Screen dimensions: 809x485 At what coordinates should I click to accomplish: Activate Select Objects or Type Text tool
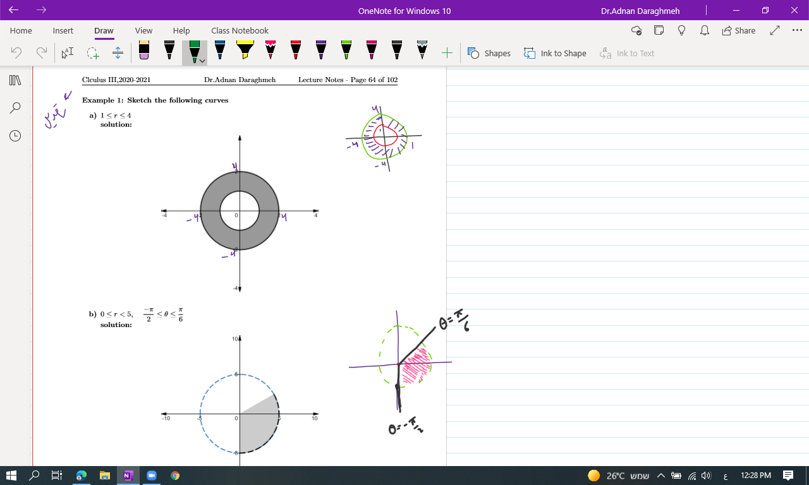tap(68, 53)
